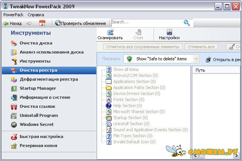Click the Резервная копия box icon
Viewport: 242px width, 161px height.
14,146
